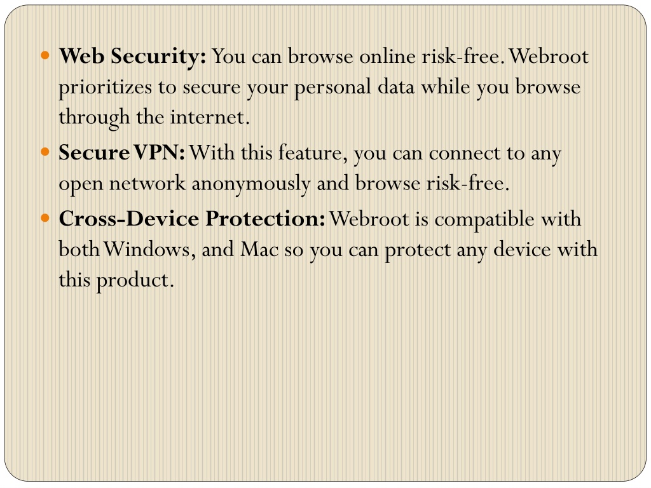Click the orange bullet beside Web Security

pos(45,55)
